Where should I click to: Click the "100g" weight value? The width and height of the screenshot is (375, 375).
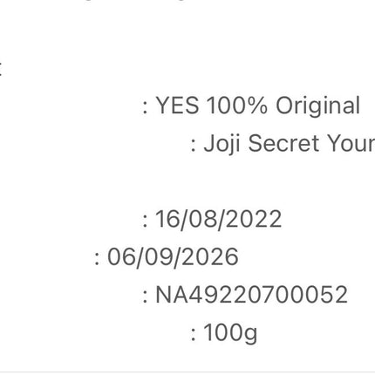pyautogui.click(x=230, y=333)
